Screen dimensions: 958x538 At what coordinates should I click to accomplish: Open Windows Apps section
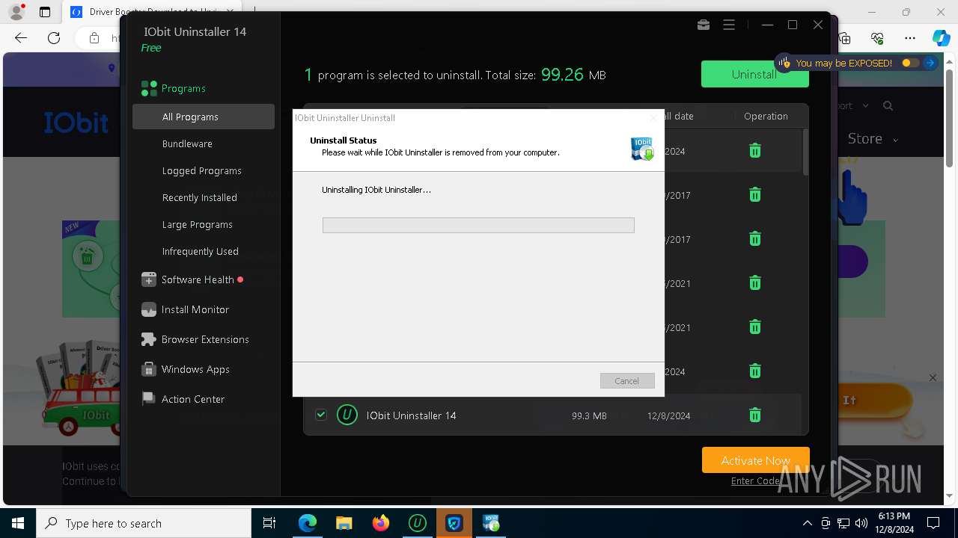(x=195, y=369)
